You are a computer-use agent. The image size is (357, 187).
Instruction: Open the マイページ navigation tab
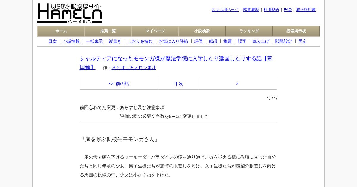tap(155, 31)
